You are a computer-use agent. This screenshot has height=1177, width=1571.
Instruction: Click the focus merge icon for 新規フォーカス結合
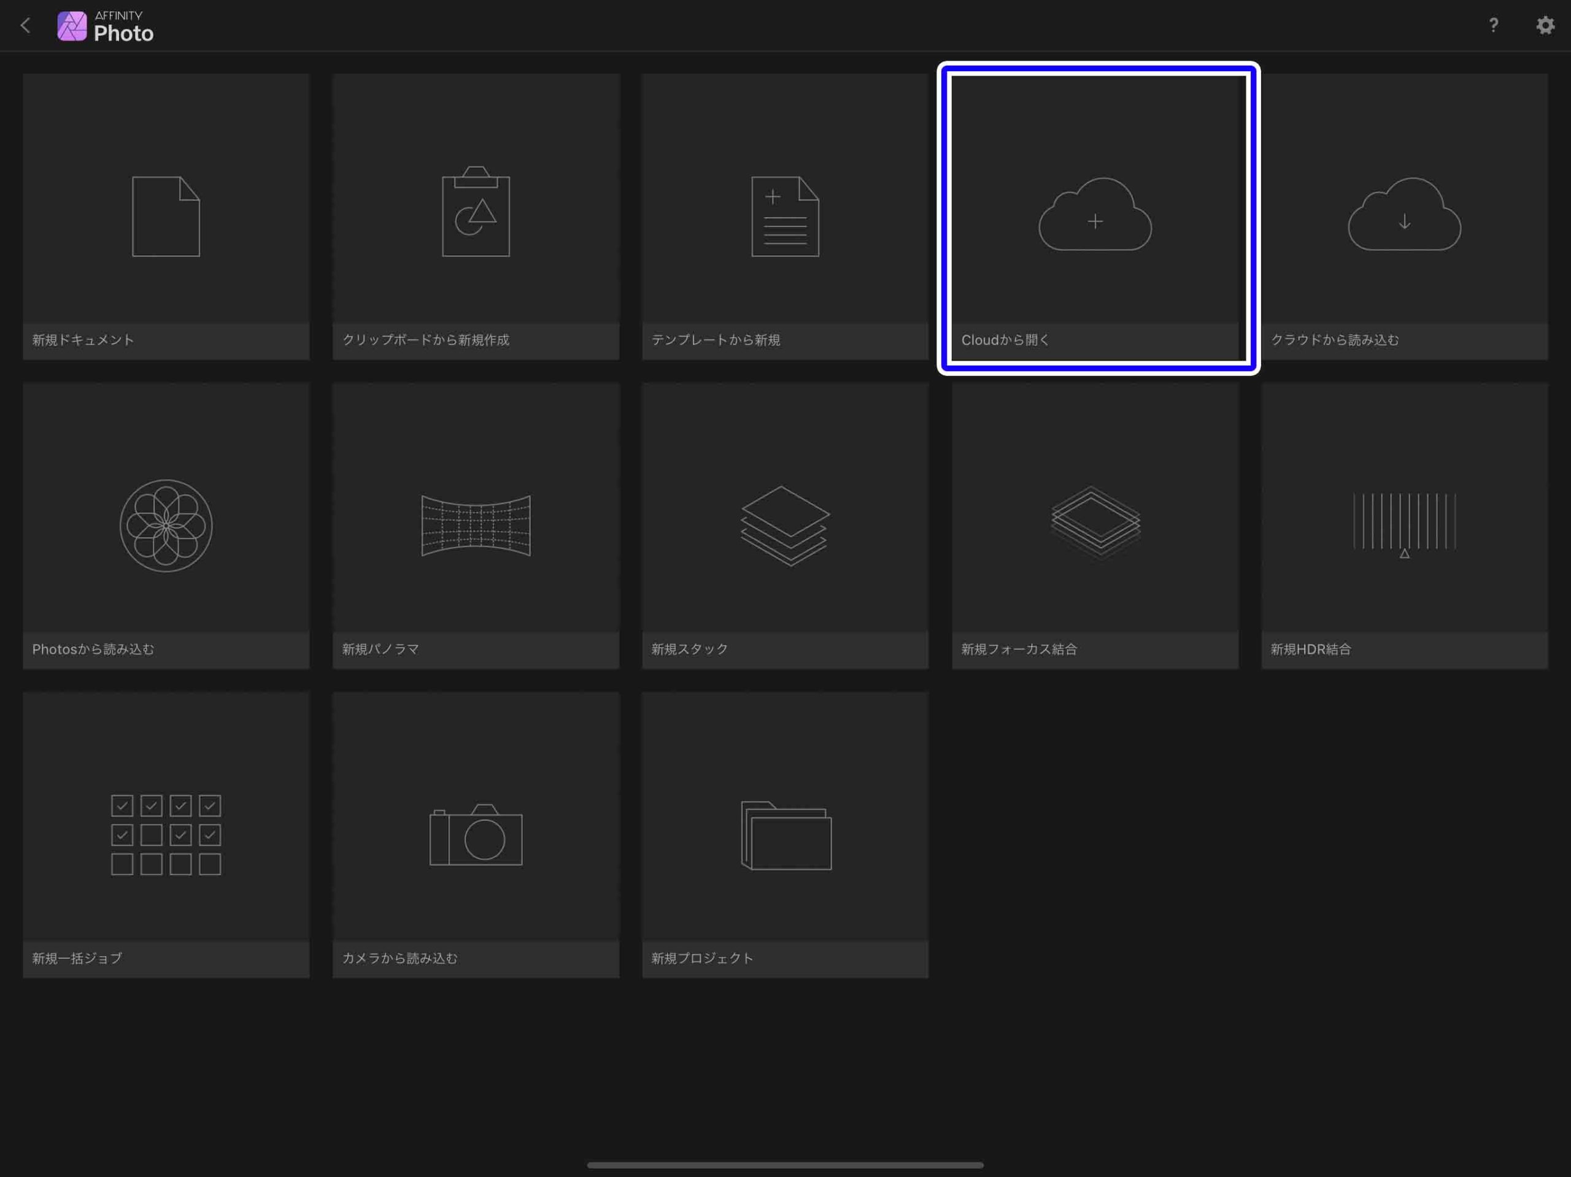point(1095,524)
